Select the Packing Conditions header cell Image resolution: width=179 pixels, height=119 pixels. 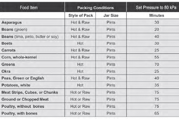coord(96,8)
